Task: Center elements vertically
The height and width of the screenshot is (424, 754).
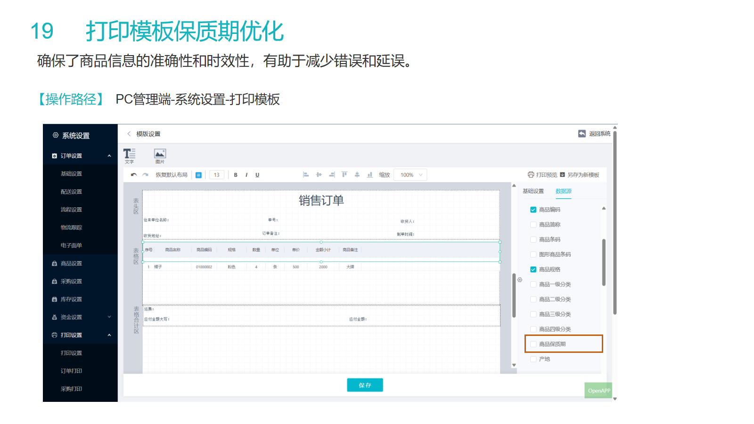Action: tap(357, 175)
